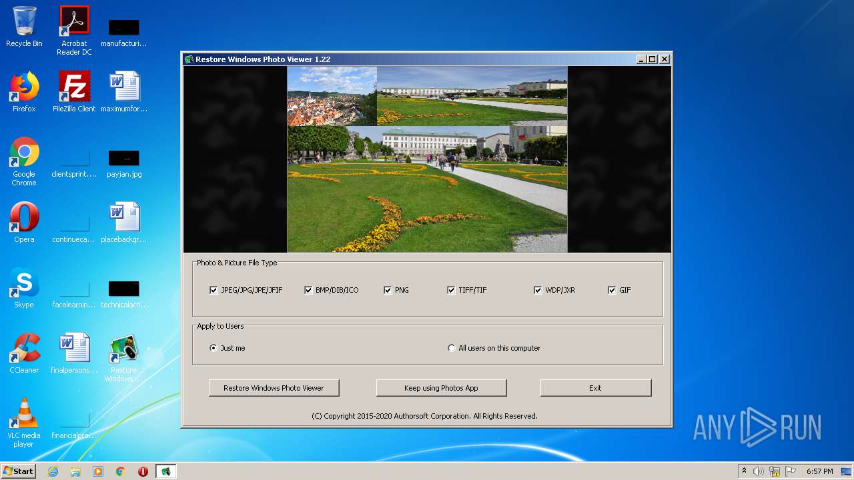Image resolution: width=854 pixels, height=480 pixels.
Task: Click Keep using Photos App button
Action: coord(441,388)
